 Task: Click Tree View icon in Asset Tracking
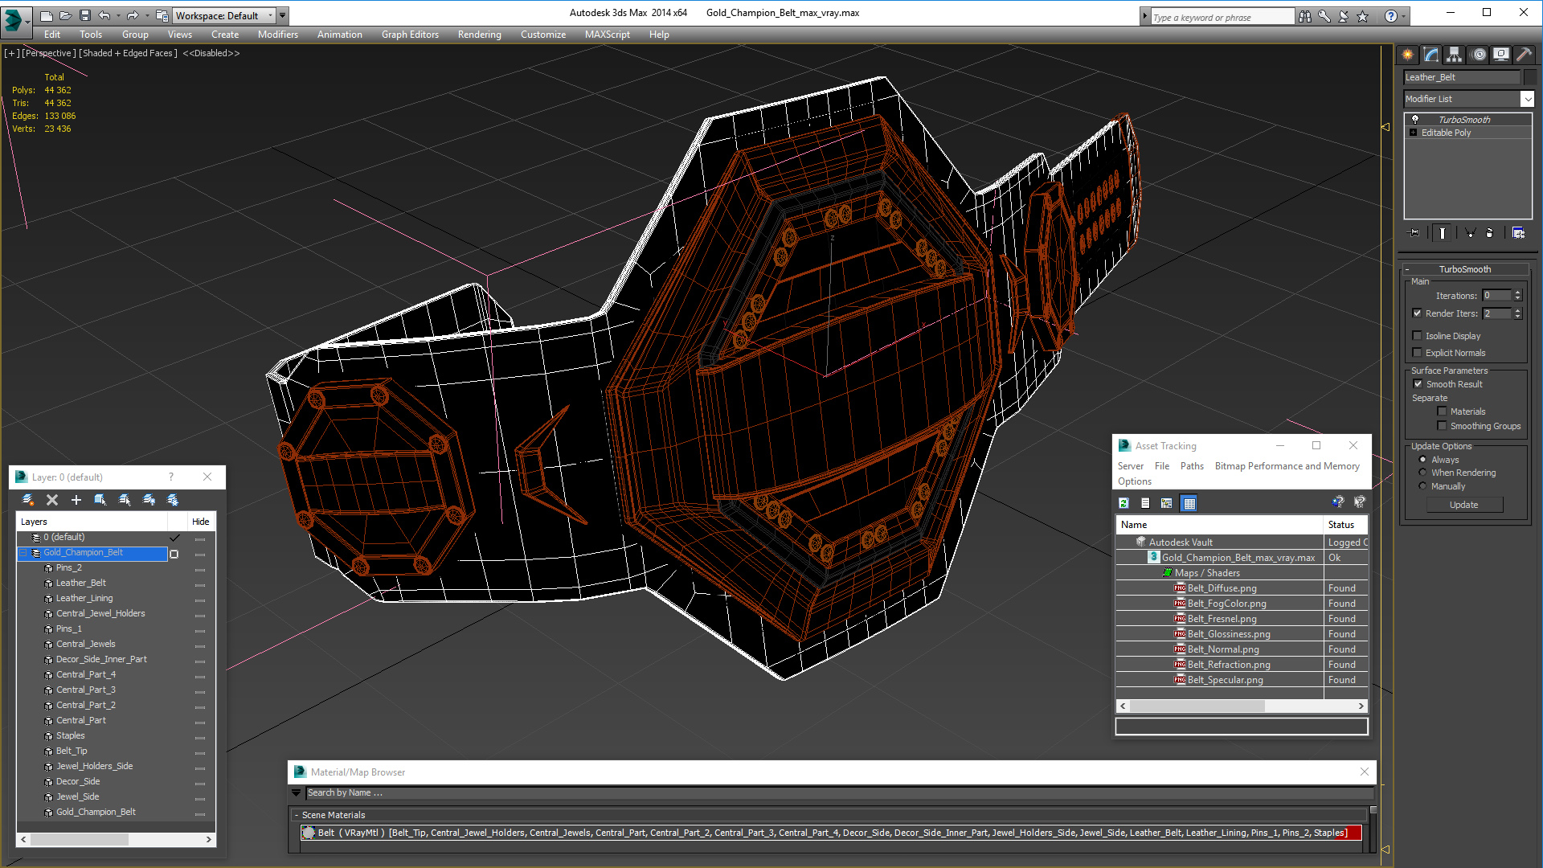pyautogui.click(x=1167, y=503)
